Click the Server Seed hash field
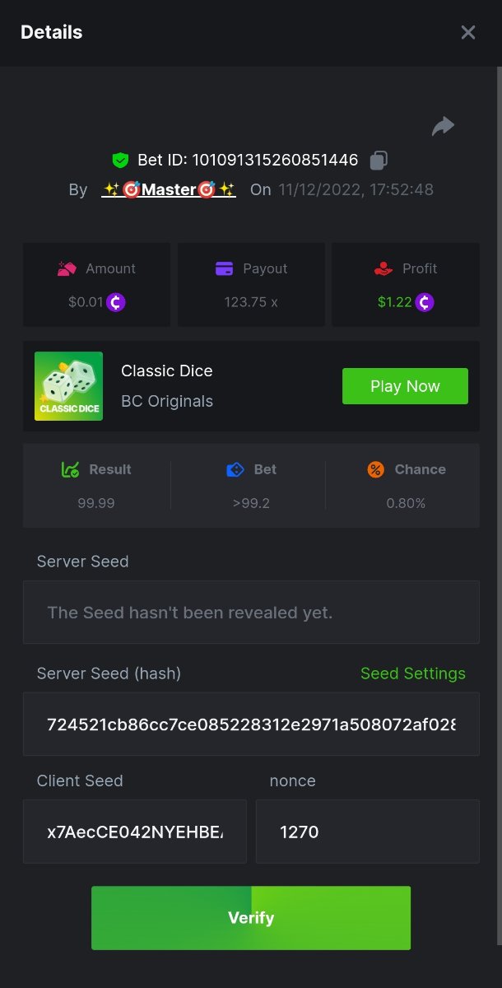Screen dimensions: 502x988 pyautogui.click(x=251, y=725)
